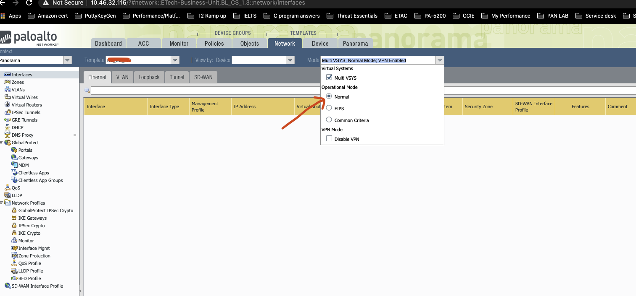
Task: Toggle the Multi VSYS checkbox
Action: pos(329,78)
